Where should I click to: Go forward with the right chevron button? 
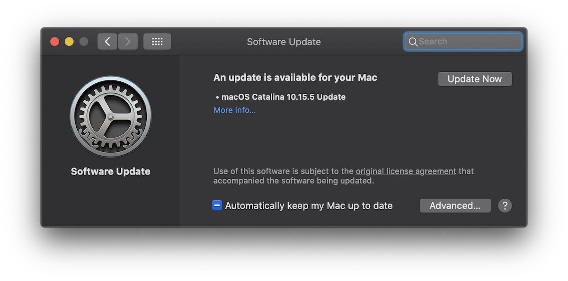coord(128,42)
